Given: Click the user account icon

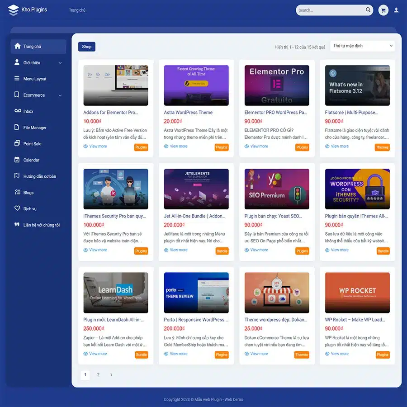Looking at the screenshot, I should point(397,9).
